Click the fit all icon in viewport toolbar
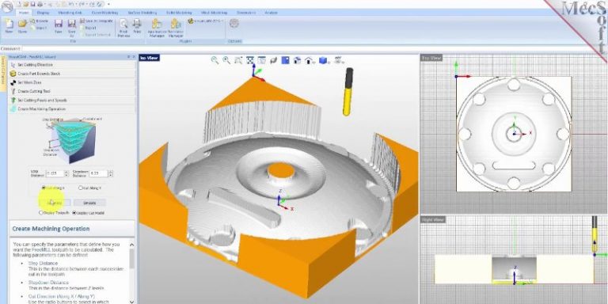The width and height of the screenshot is (608, 304). [250, 60]
